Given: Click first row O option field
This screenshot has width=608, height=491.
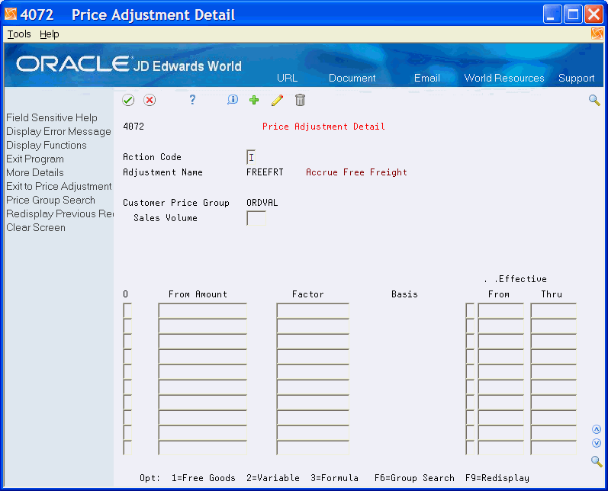Looking at the screenshot, I should click(x=127, y=311).
